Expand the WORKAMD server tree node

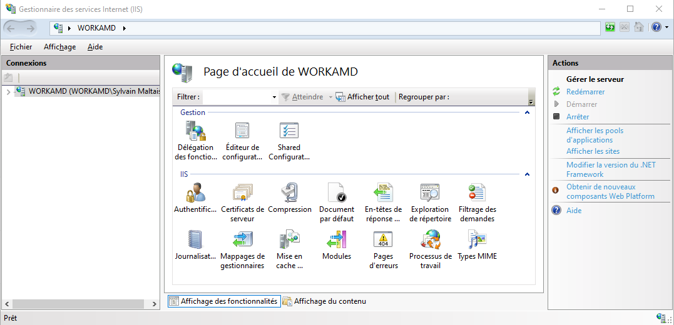click(8, 92)
